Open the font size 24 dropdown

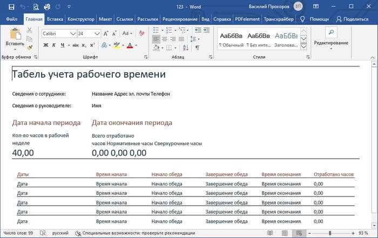[x=97, y=33]
